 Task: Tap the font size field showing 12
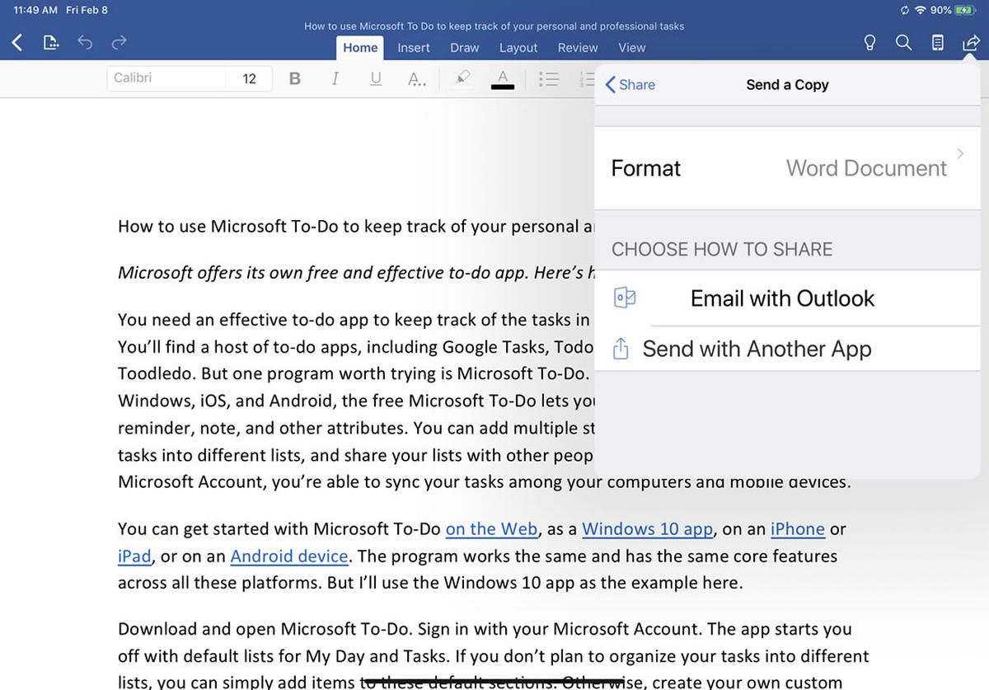click(251, 77)
